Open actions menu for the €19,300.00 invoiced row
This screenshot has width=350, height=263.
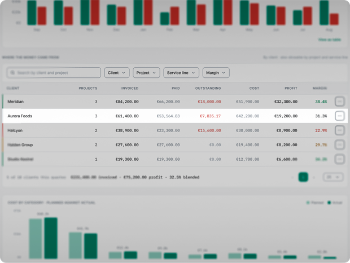[x=339, y=159]
